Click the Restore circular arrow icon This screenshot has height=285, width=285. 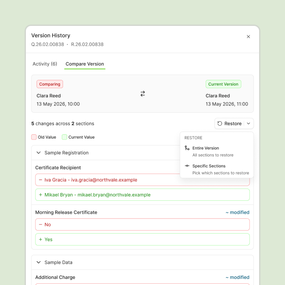click(220, 123)
